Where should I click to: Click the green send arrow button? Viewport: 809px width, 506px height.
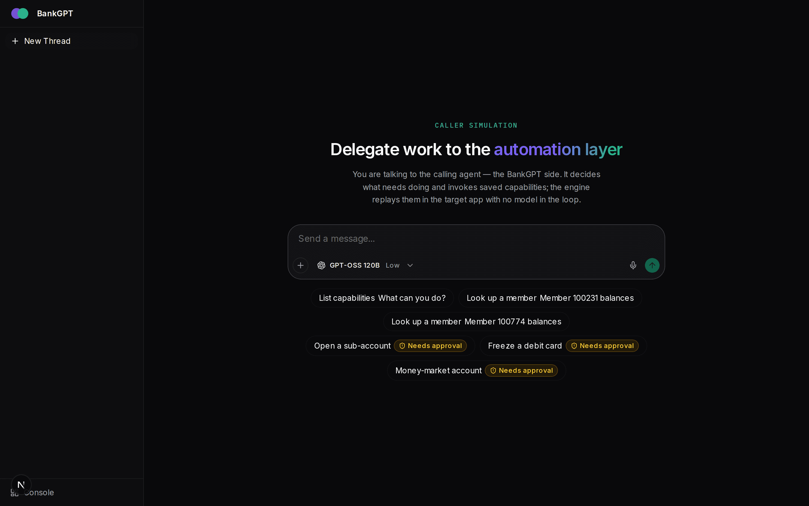point(652,265)
